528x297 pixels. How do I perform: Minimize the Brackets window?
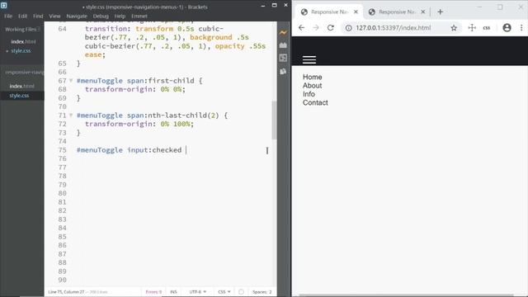(263, 6)
